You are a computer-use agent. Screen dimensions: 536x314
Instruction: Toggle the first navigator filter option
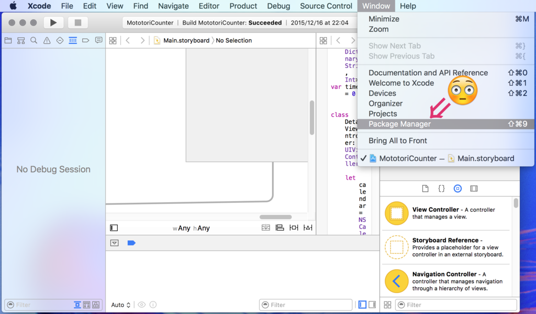point(77,305)
